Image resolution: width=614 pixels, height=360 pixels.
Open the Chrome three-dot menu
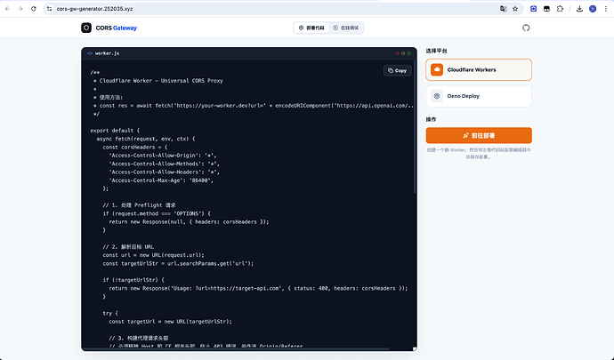click(606, 9)
